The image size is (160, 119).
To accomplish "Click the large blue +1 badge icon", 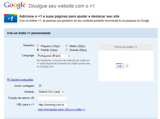I will (11, 18).
